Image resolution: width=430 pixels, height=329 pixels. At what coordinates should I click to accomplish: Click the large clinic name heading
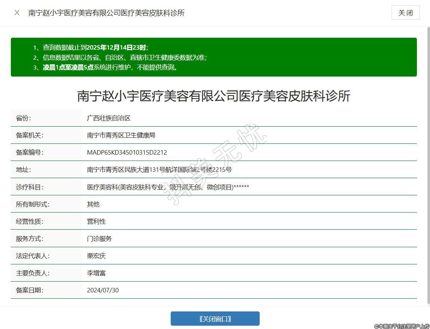coord(214,96)
